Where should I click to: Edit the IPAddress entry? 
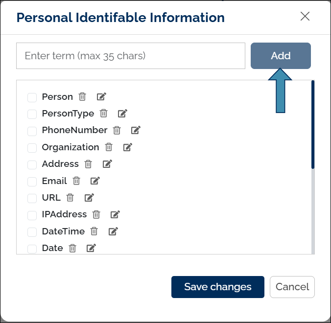(x=115, y=214)
